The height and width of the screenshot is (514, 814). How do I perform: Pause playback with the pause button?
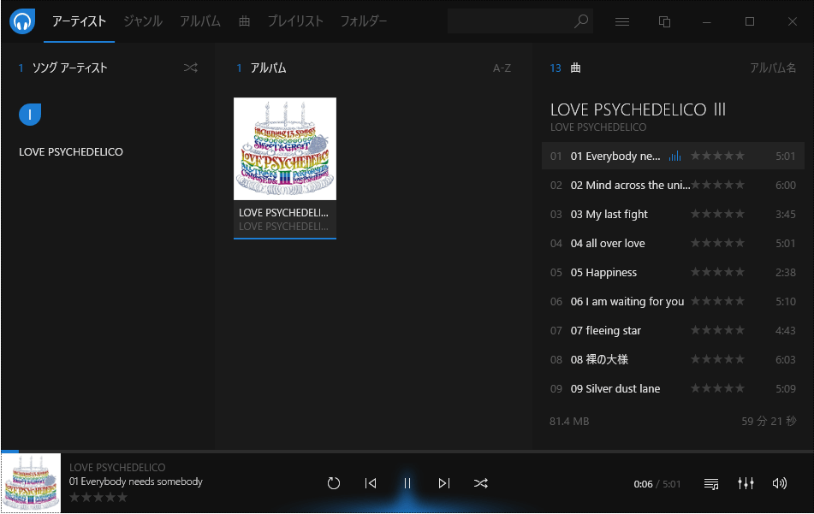click(407, 483)
